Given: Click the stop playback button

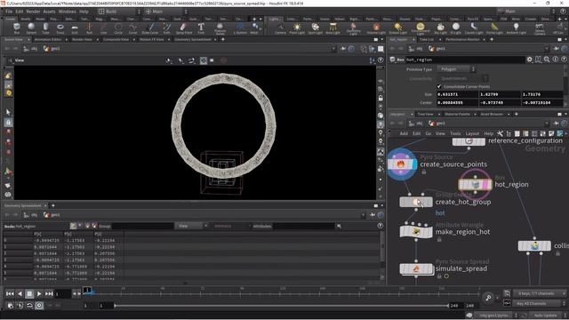Looking at the screenshot, I should click(29, 293).
